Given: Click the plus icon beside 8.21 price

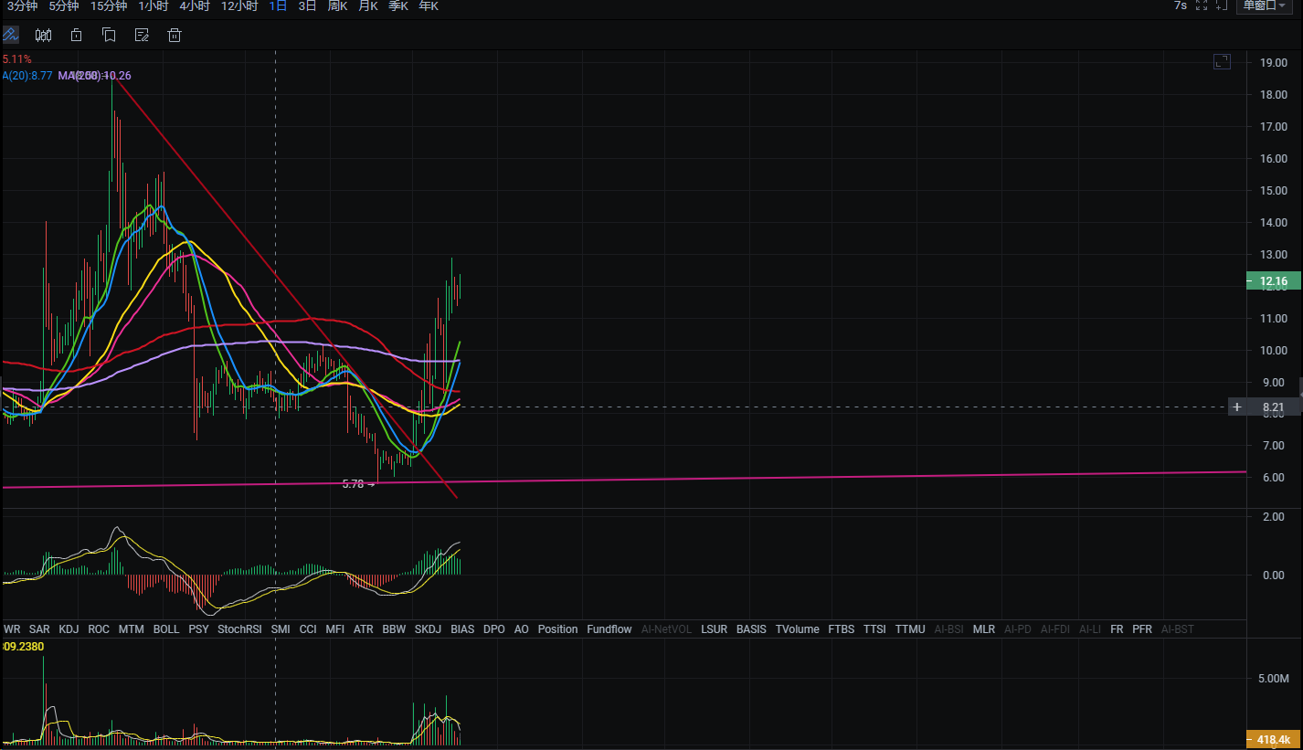Looking at the screenshot, I should point(1236,407).
